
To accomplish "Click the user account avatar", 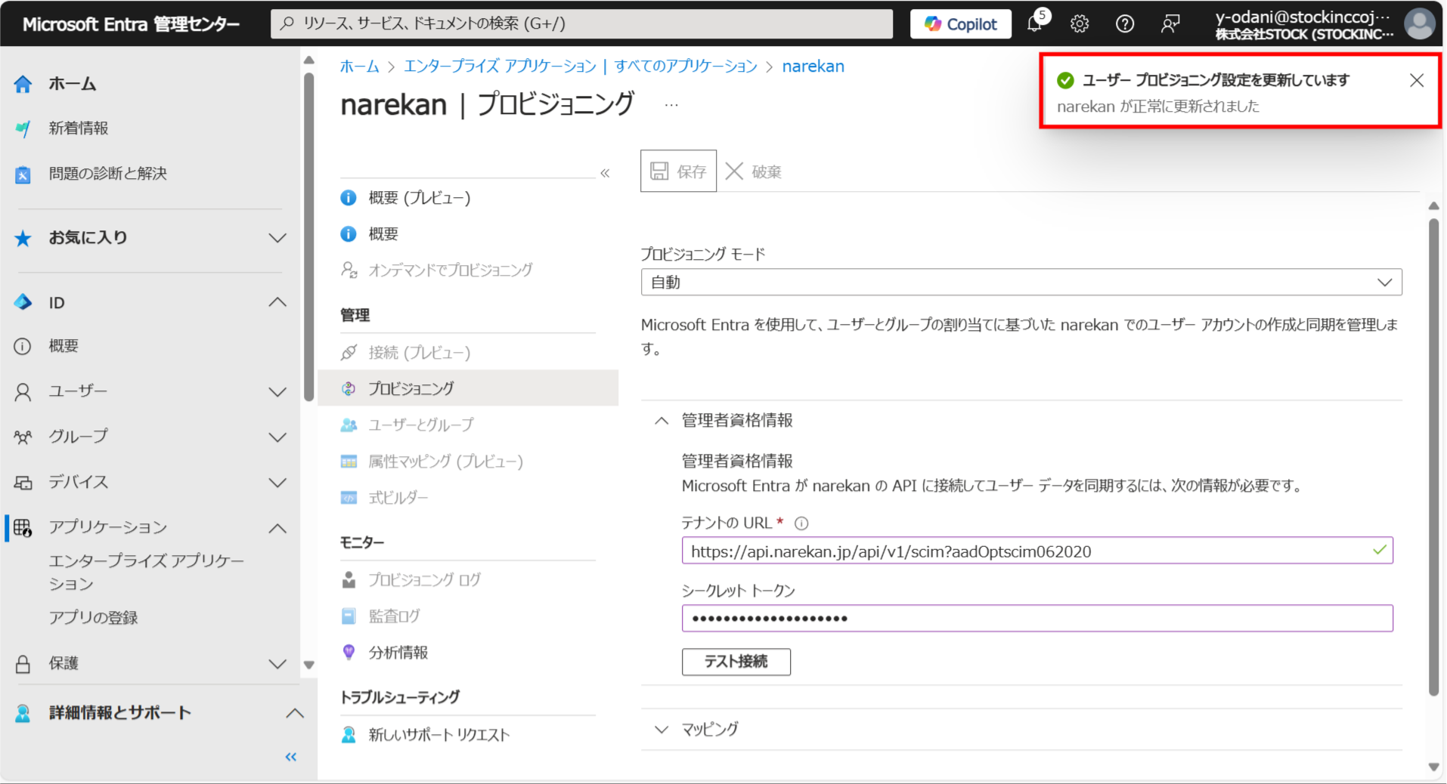I will 1419,23.
